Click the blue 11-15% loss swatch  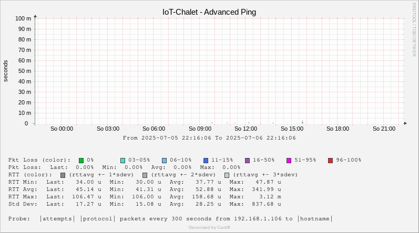206,161
